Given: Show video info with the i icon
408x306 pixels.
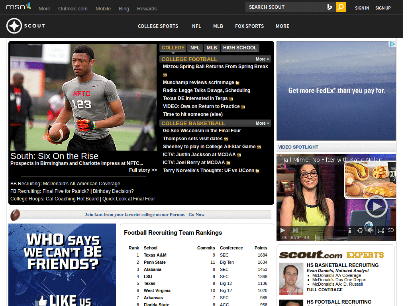Looking at the screenshot, I should coord(350,230).
